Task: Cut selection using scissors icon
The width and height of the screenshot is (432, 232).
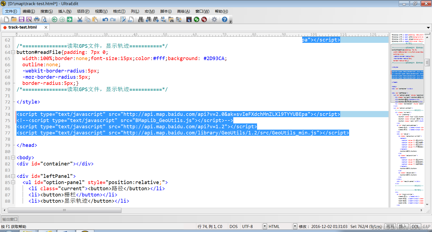Action: (x=80, y=19)
